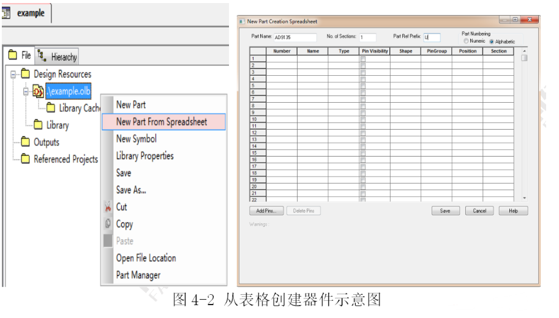
Task: Click the Design Resources folder icon
Action: (25, 73)
